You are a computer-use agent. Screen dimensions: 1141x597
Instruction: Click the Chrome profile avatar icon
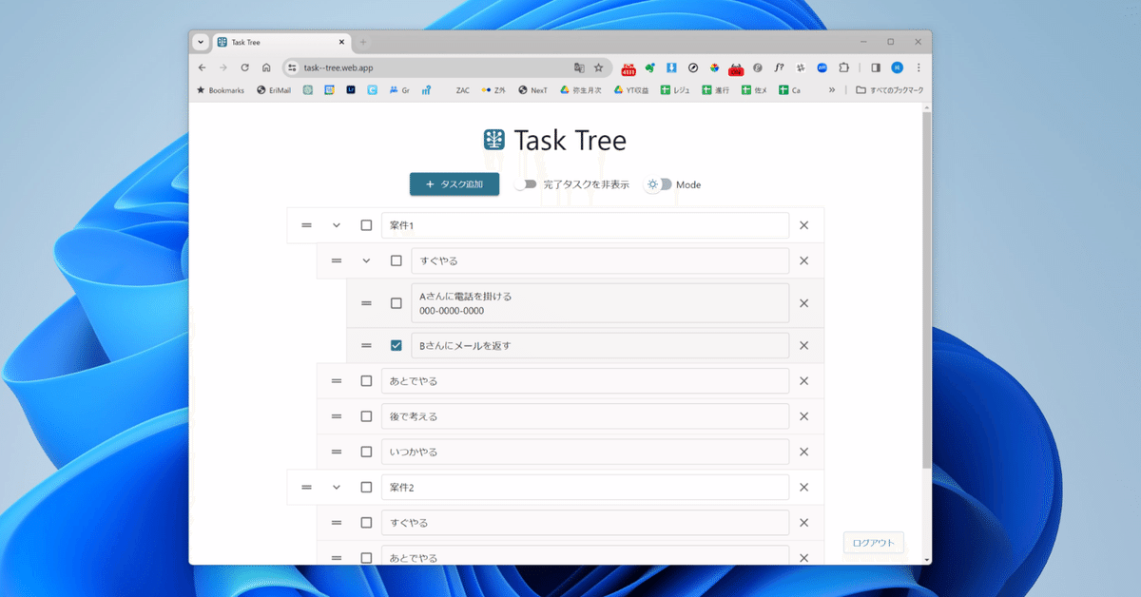click(896, 67)
